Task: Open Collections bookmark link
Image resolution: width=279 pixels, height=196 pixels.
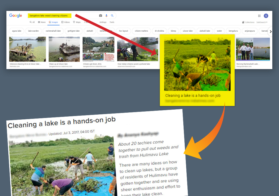Action: 248,22
